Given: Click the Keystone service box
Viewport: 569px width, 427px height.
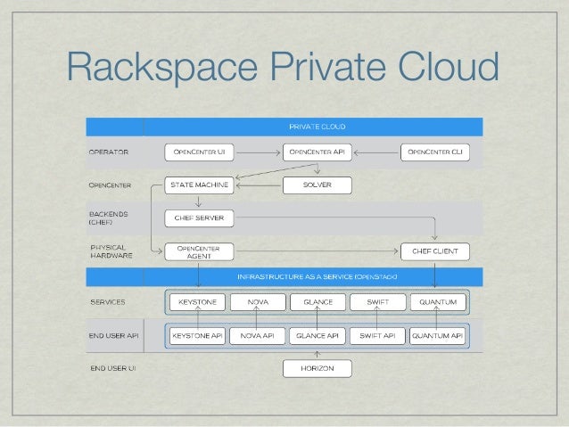Looking at the screenshot, I should [197, 302].
